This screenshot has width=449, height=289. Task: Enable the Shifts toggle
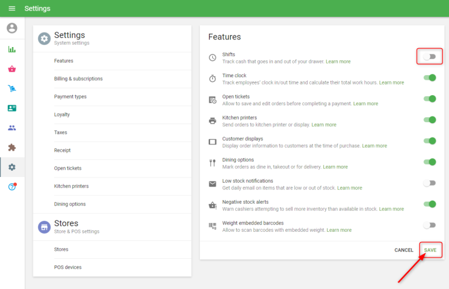pyautogui.click(x=429, y=57)
